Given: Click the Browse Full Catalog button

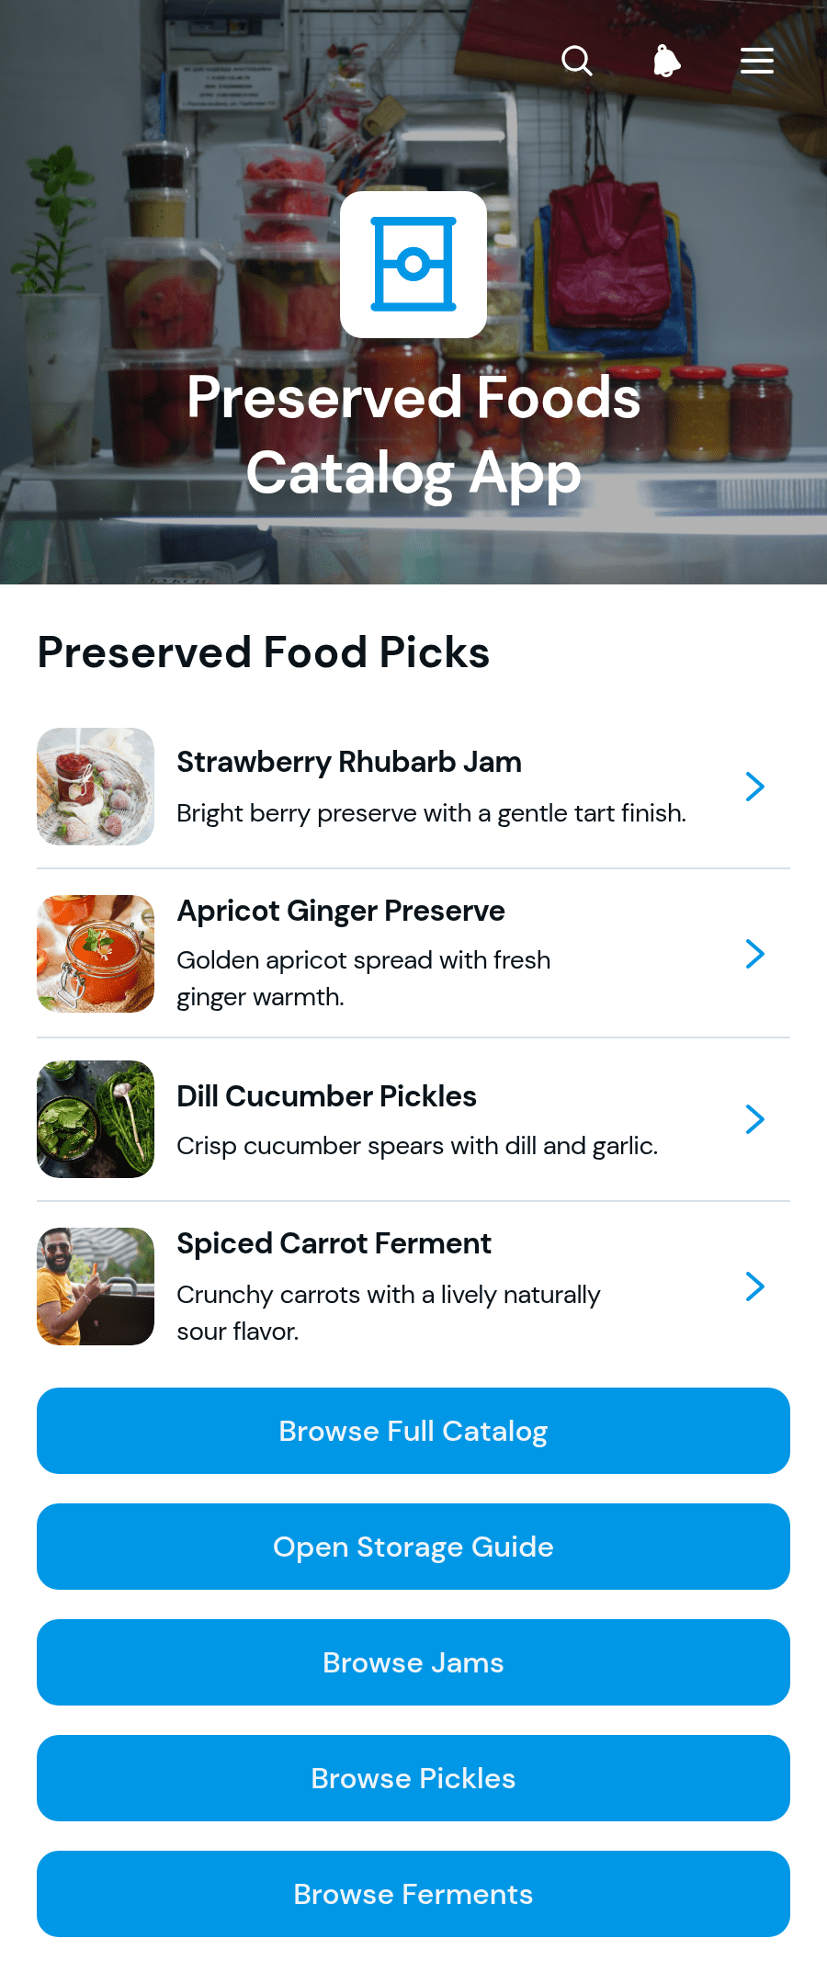Looking at the screenshot, I should click(x=413, y=1431).
